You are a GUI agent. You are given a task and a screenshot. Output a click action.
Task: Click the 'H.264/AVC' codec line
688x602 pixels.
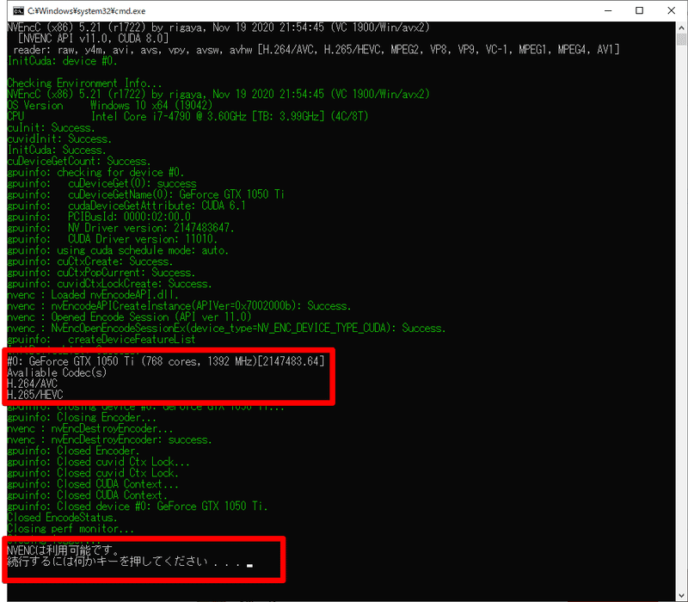point(32,384)
